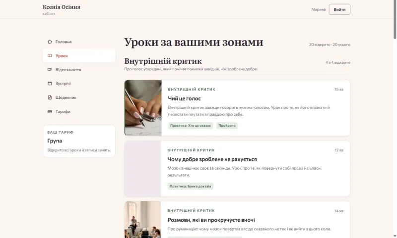Click the Ксенія Осіння site title
The height and width of the screenshot is (238, 397).
coord(61,7)
